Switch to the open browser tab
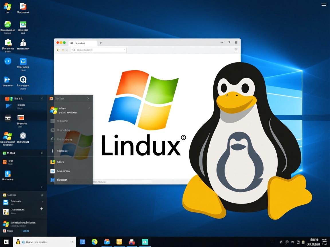Screen dimensions: 330x247 83,43
